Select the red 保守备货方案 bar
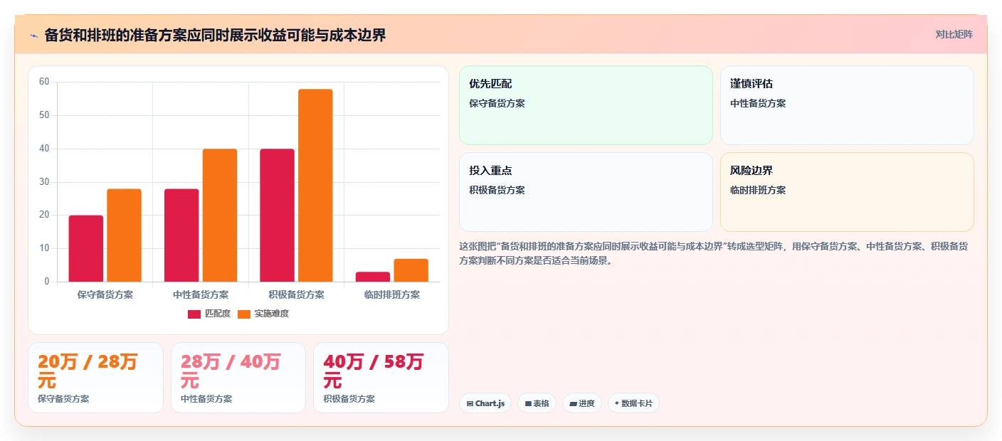The image size is (1002, 441). tap(86, 248)
